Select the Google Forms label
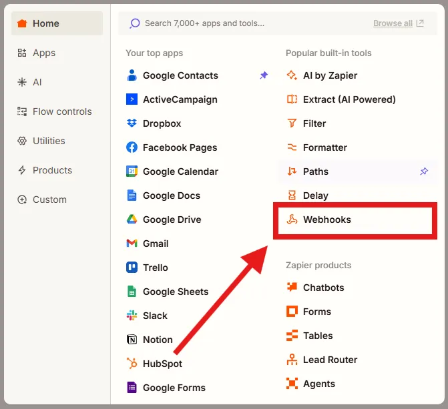448x409 pixels. [174, 388]
